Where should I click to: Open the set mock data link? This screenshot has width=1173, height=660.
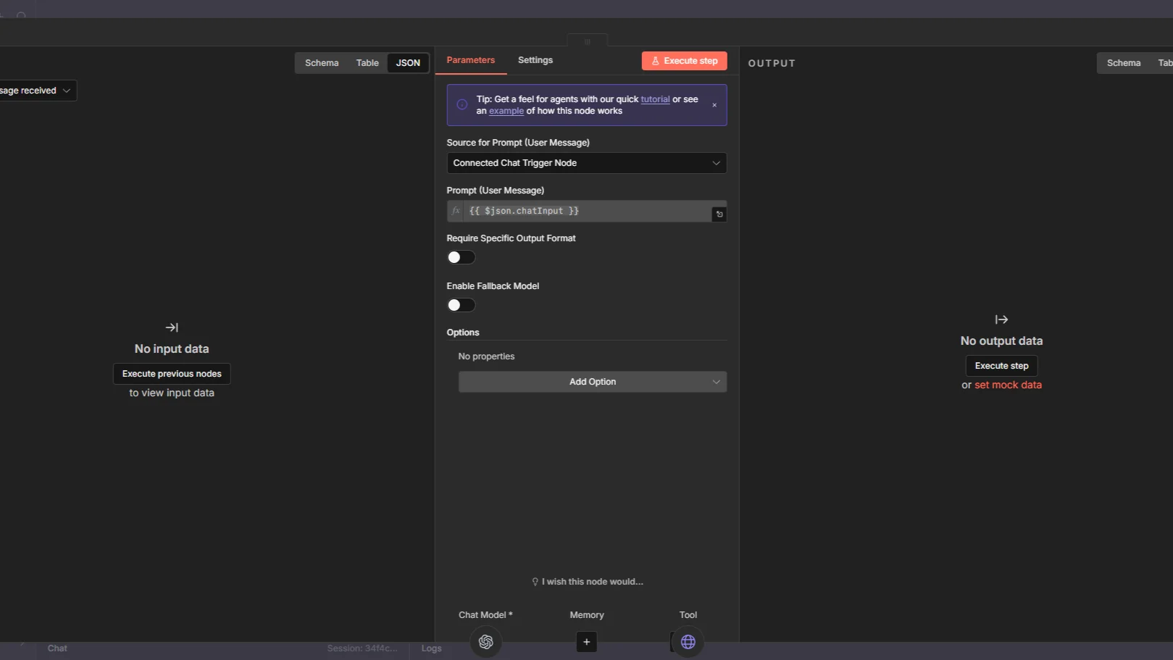[1008, 385]
